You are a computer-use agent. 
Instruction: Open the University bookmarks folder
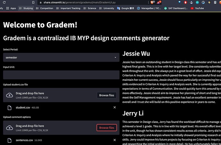[x=107, y=8]
